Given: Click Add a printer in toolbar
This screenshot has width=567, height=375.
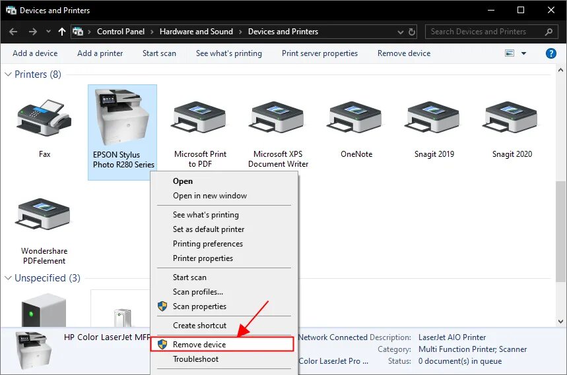Looking at the screenshot, I should [x=100, y=53].
